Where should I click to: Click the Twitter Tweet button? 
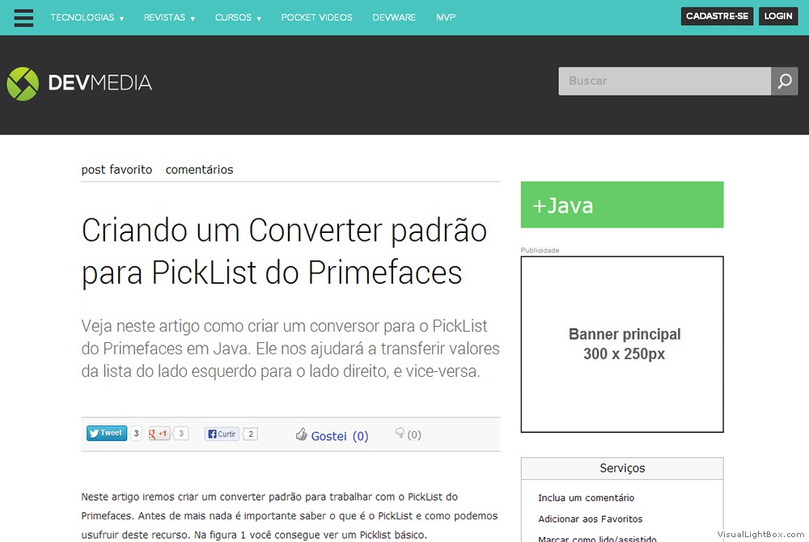tap(107, 433)
